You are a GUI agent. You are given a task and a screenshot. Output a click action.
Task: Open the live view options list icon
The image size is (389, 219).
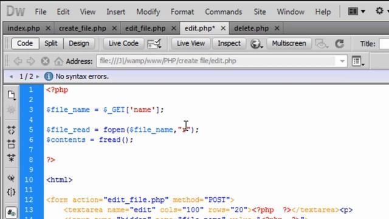(358, 61)
